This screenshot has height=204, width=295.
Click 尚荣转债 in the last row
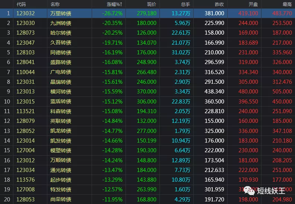[x=61, y=200]
